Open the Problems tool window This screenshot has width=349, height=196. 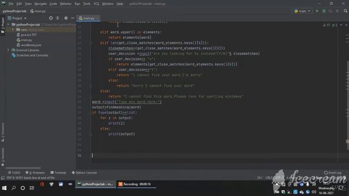(35, 173)
